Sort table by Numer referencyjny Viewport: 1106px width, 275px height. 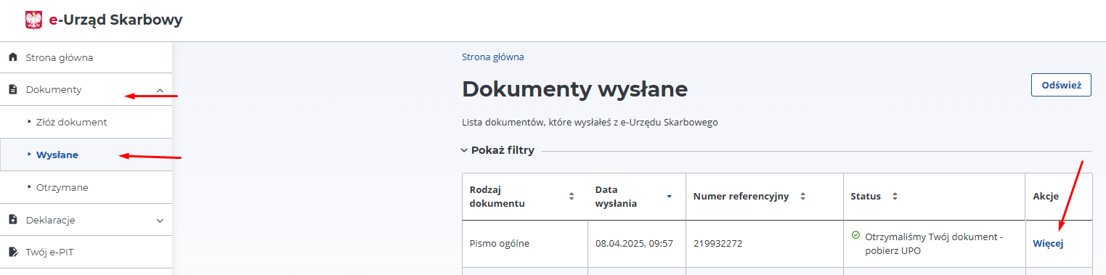(802, 196)
